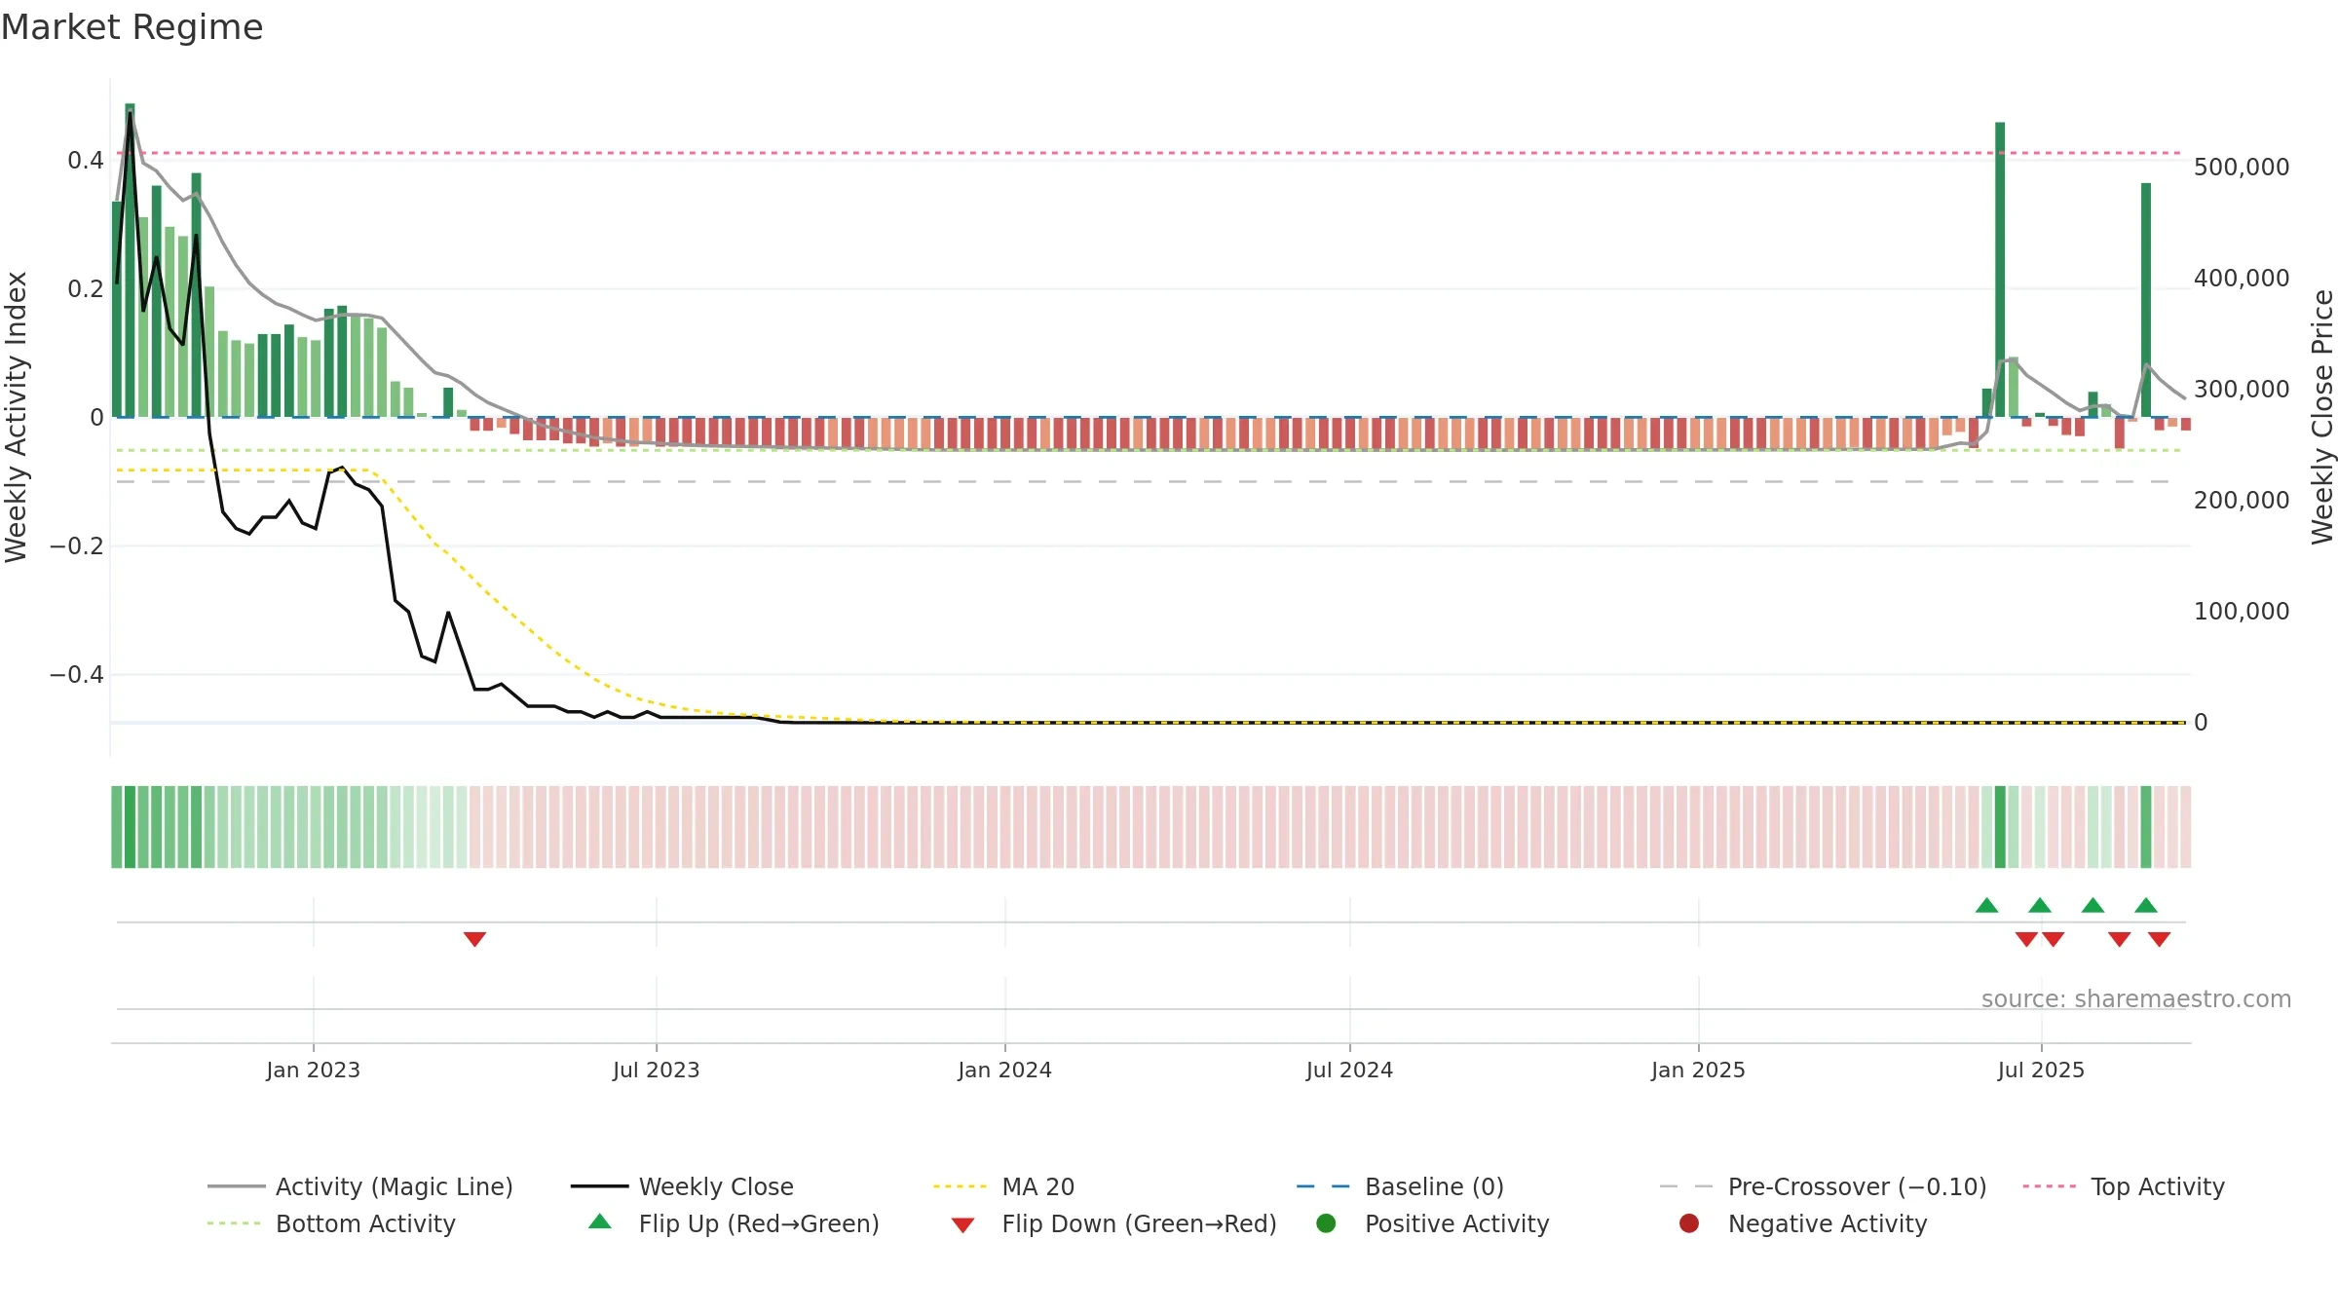Click the source: sharemaestro.com text

click(2136, 999)
